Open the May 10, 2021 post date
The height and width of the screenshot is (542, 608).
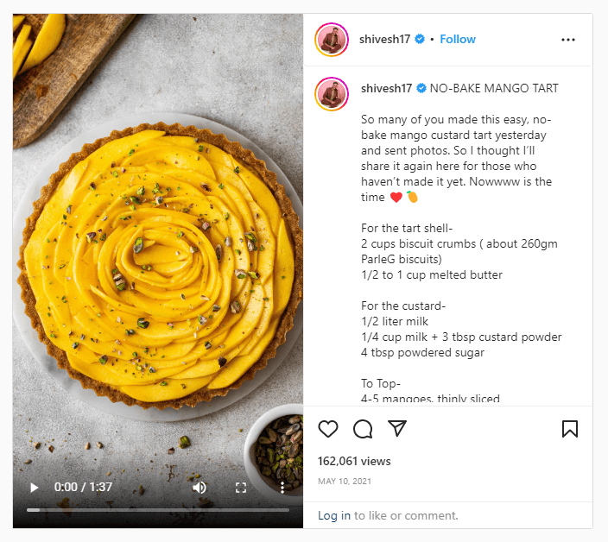345,482
